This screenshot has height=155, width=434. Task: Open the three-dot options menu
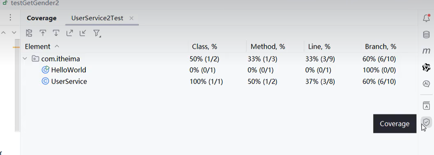click(x=10, y=18)
